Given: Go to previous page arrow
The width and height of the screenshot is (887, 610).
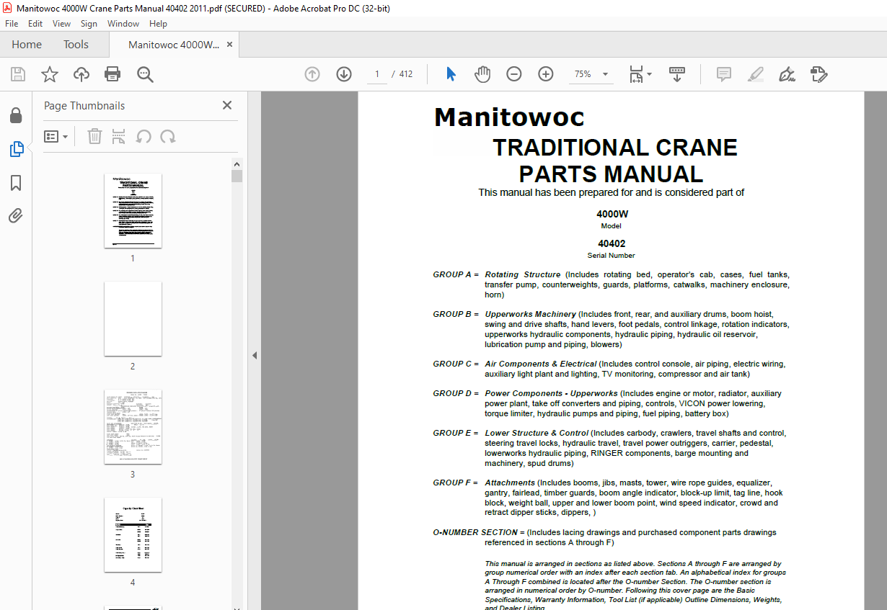Looking at the screenshot, I should tap(312, 74).
